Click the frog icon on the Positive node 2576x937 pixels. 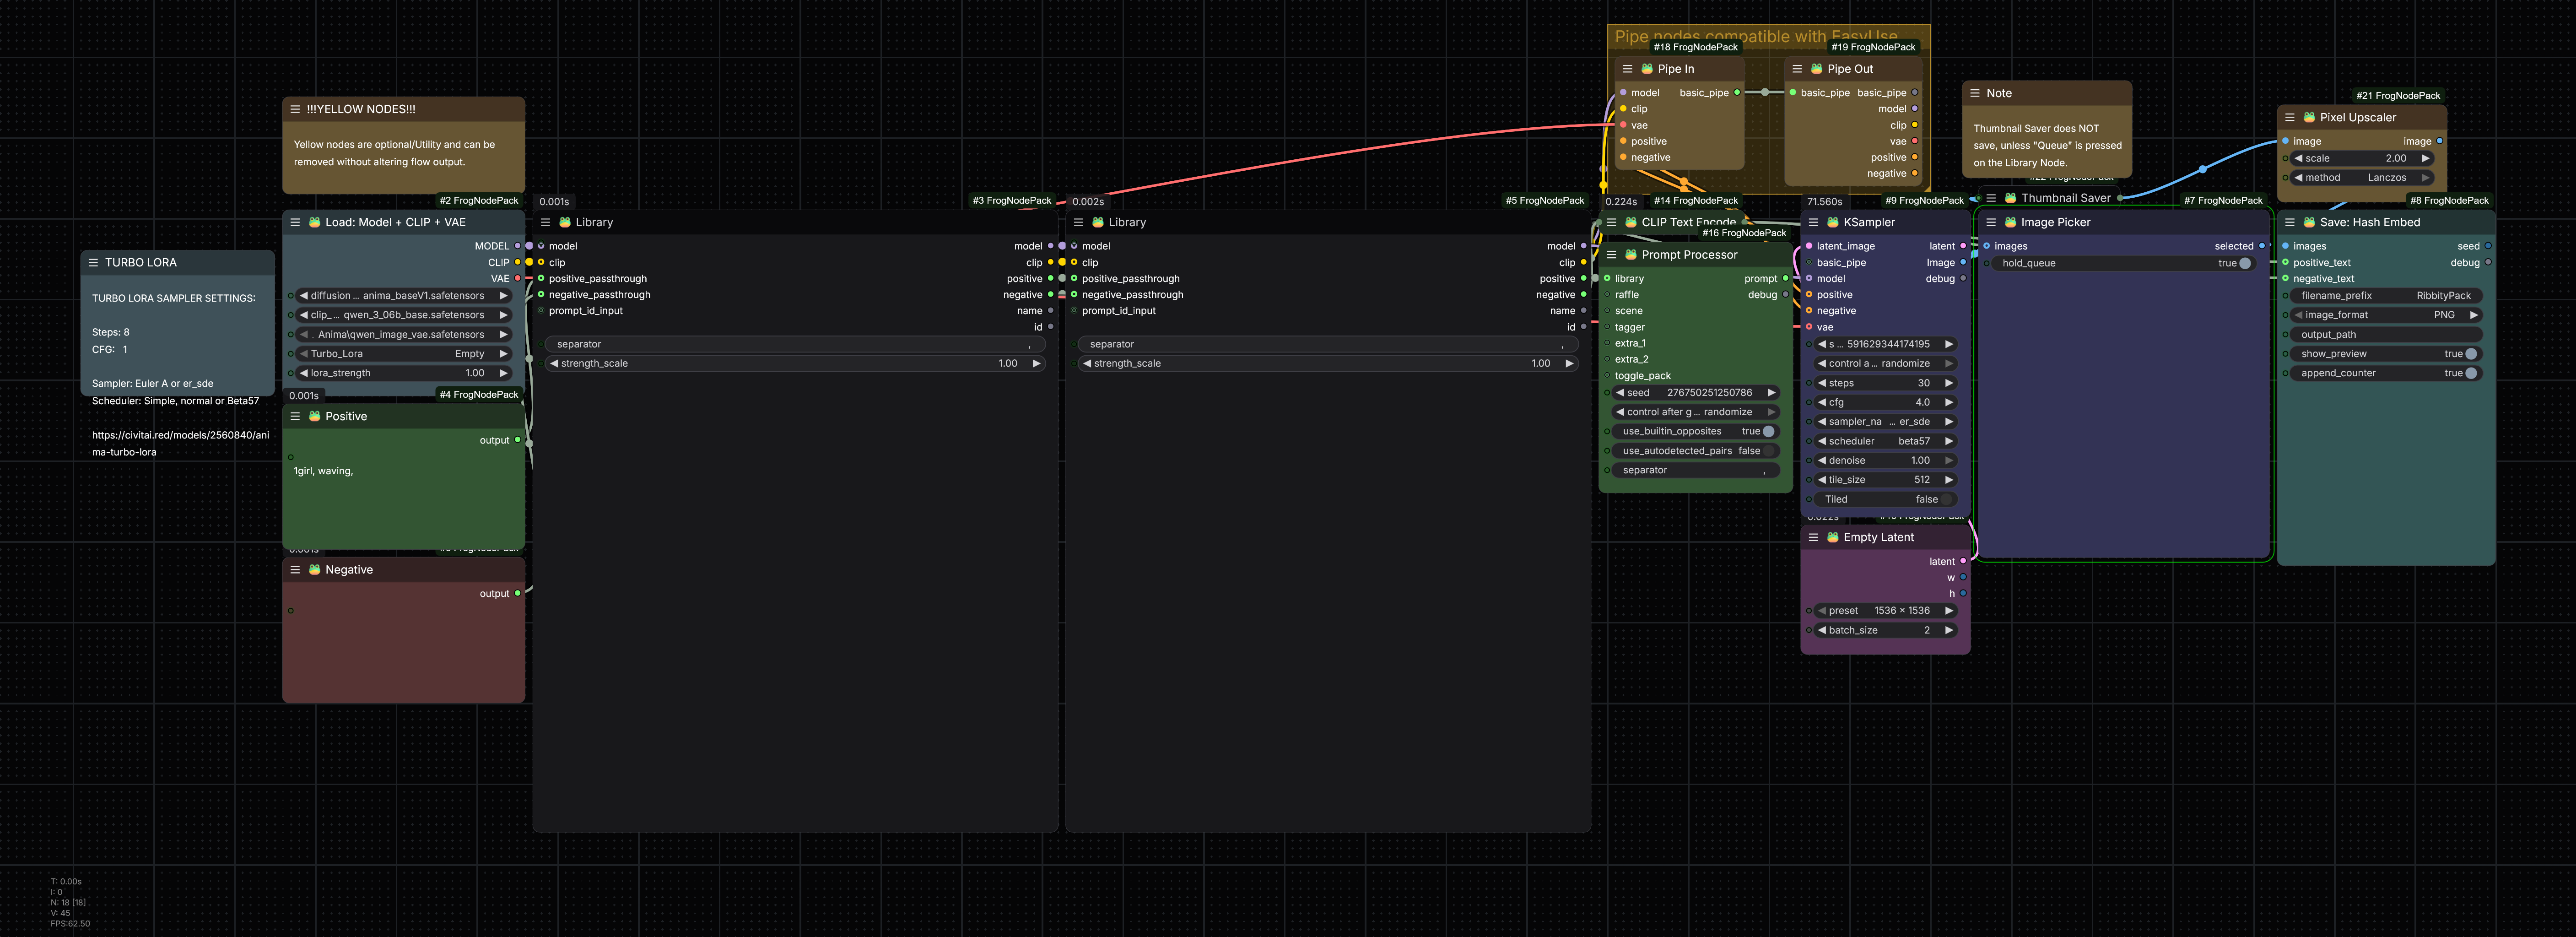tap(314, 416)
